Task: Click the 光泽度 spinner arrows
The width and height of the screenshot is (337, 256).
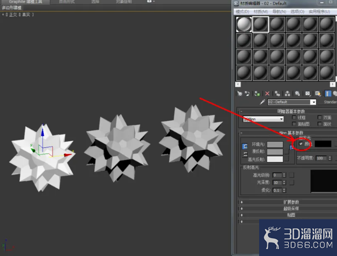Action: point(284,182)
